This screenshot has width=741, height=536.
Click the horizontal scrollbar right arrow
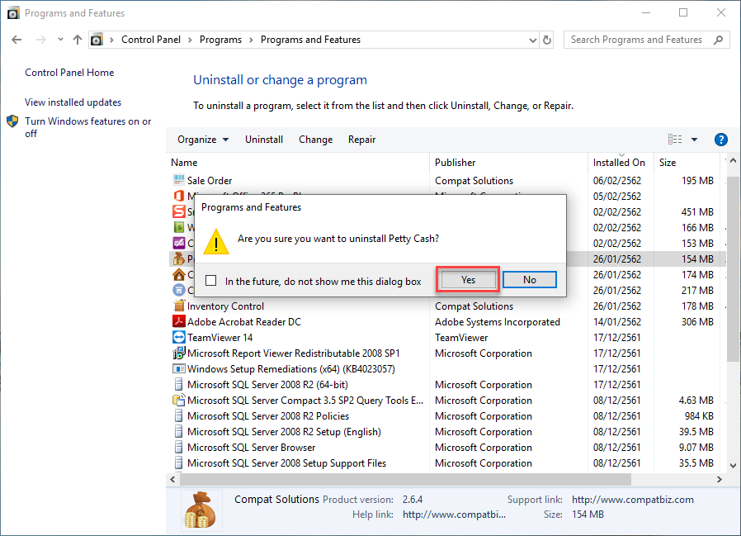[720, 479]
